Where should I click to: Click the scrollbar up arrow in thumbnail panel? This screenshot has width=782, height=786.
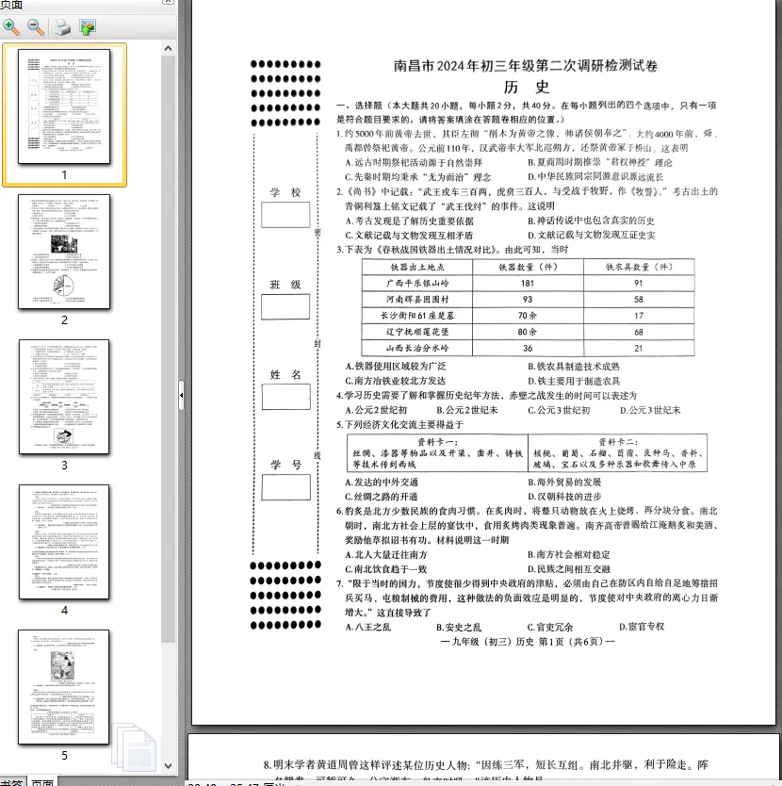[x=167, y=46]
